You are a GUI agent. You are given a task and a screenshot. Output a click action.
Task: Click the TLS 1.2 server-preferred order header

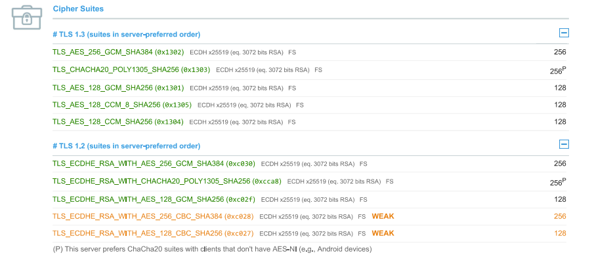pos(126,146)
